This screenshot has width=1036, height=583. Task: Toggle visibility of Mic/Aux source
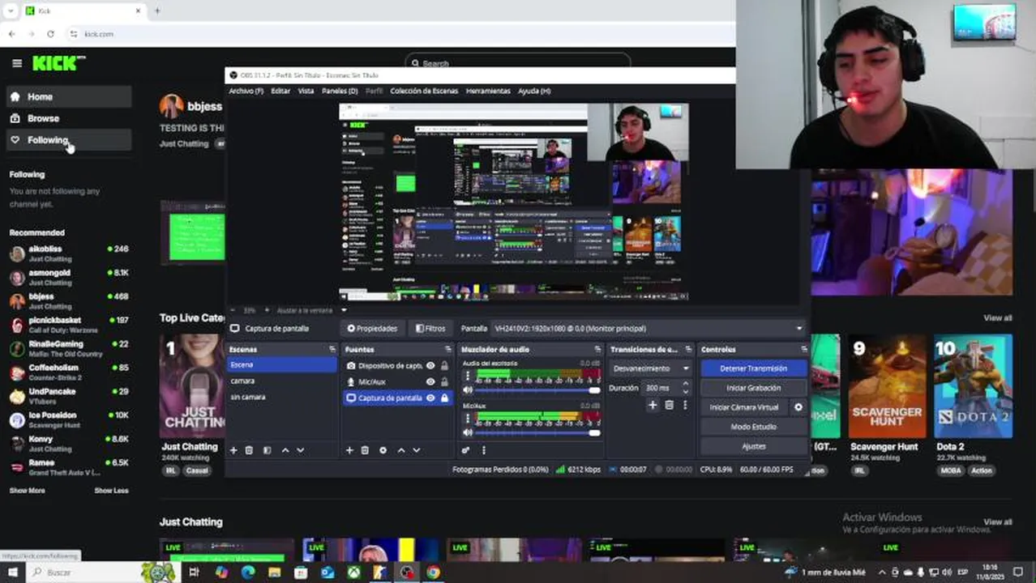(x=430, y=381)
